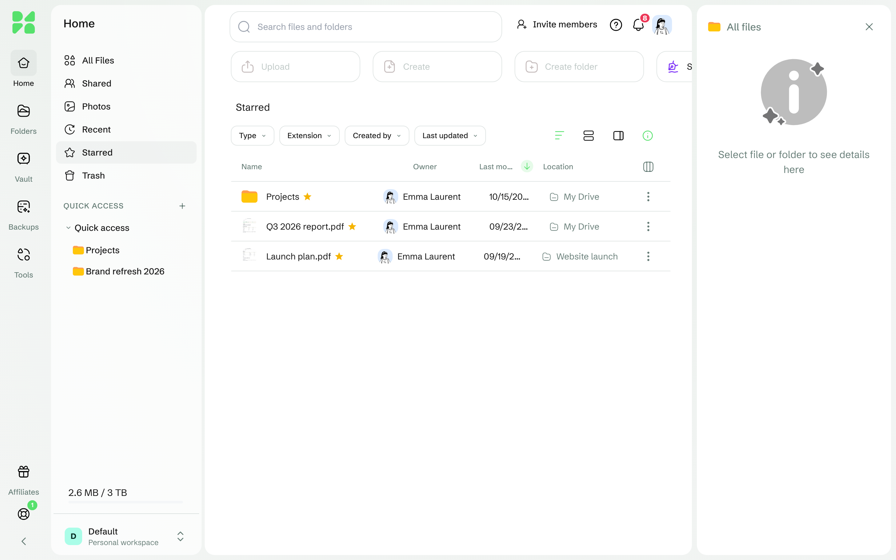Collapse the sidebar with the left arrow
This screenshot has width=896, height=560.
tap(24, 541)
